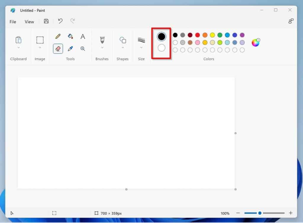
Task: Expand the Size dropdown chevron
Action: 141,48
